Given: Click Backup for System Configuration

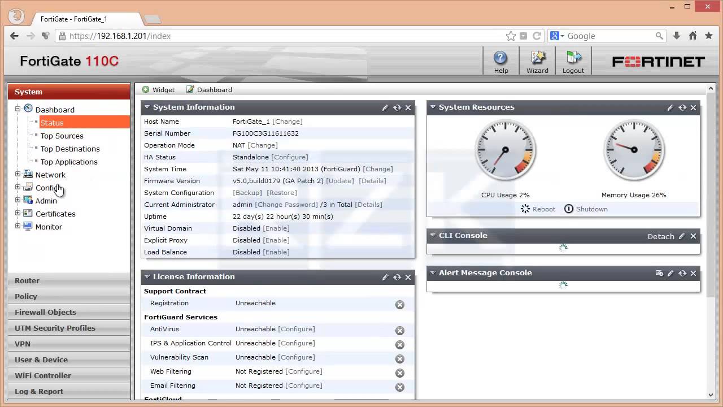Looking at the screenshot, I should (247, 193).
